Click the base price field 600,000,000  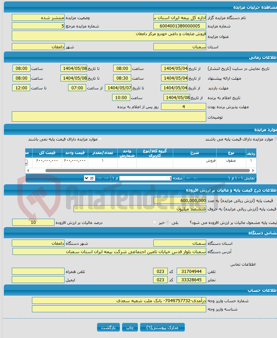click(x=180, y=201)
